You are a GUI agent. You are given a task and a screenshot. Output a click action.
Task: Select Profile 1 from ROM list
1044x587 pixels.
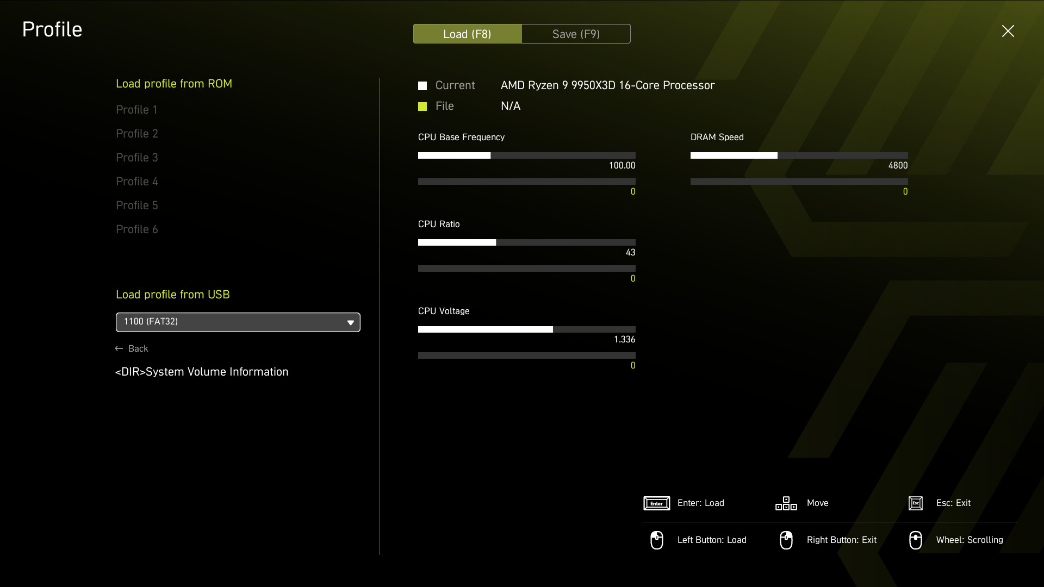click(136, 110)
